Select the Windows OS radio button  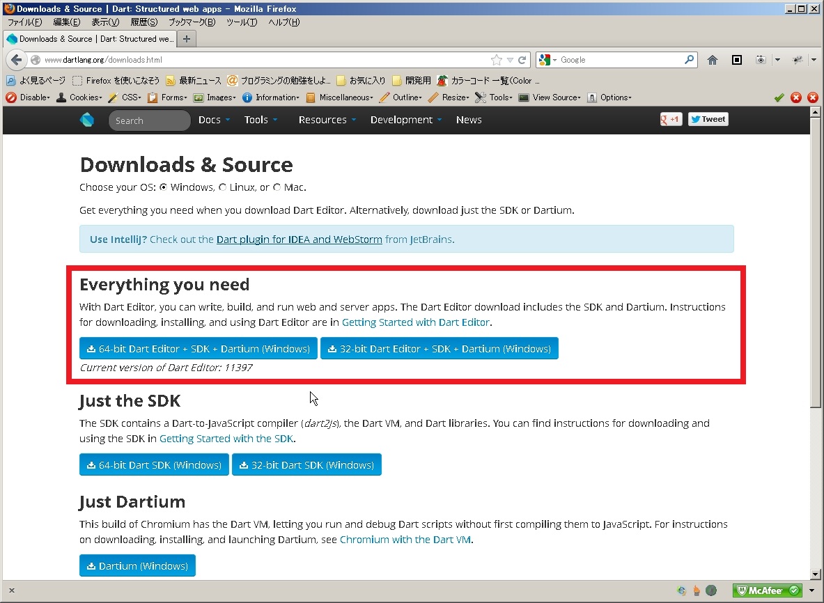tap(164, 187)
